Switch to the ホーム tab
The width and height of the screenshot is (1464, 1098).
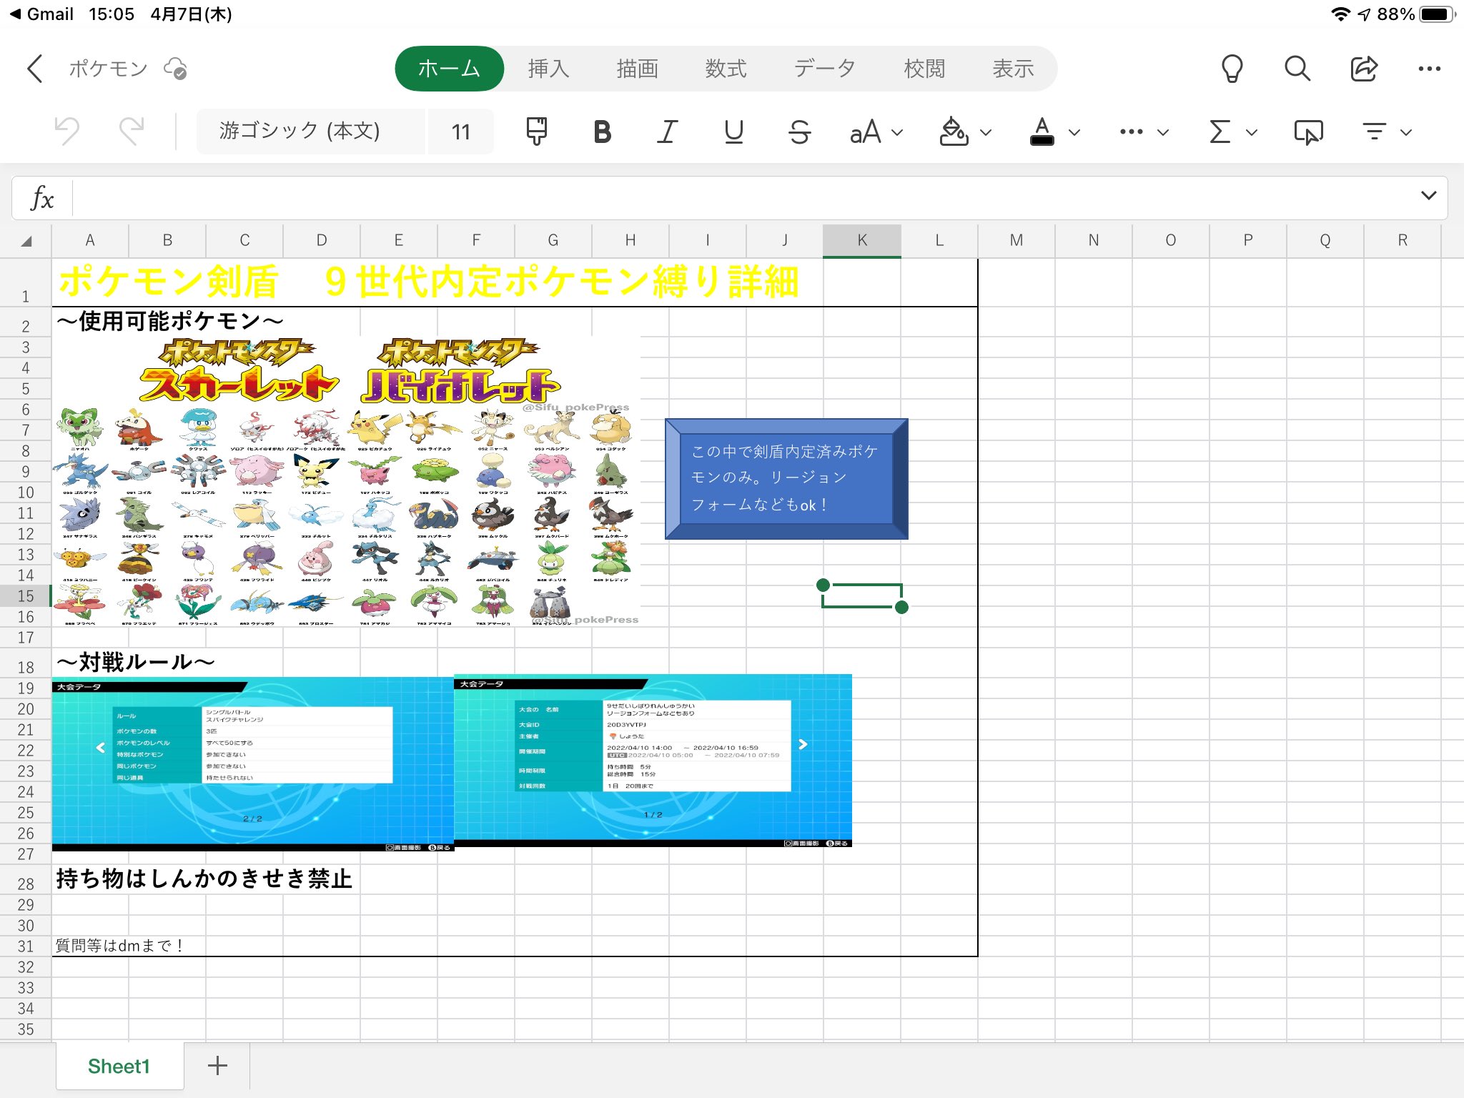pyautogui.click(x=449, y=69)
